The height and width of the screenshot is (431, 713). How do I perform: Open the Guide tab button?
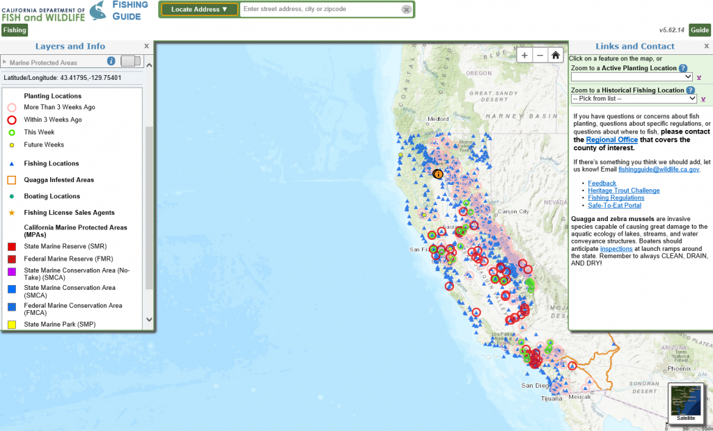700,30
